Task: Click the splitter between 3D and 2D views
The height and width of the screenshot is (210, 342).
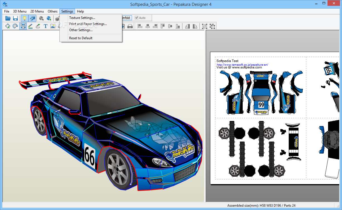Action: (204, 116)
